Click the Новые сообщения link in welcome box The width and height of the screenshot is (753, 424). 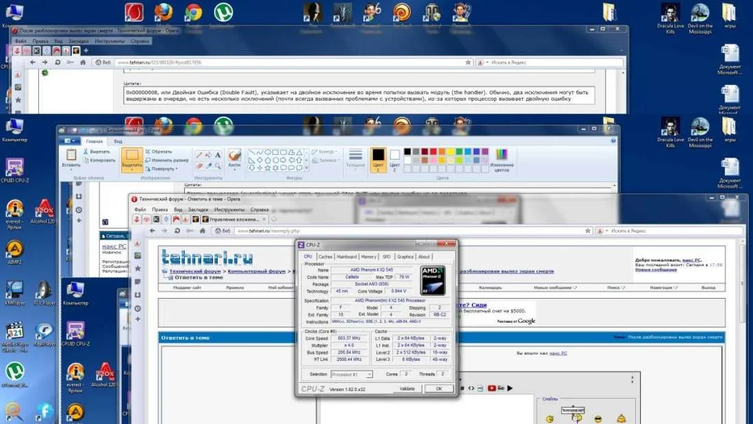[656, 270]
